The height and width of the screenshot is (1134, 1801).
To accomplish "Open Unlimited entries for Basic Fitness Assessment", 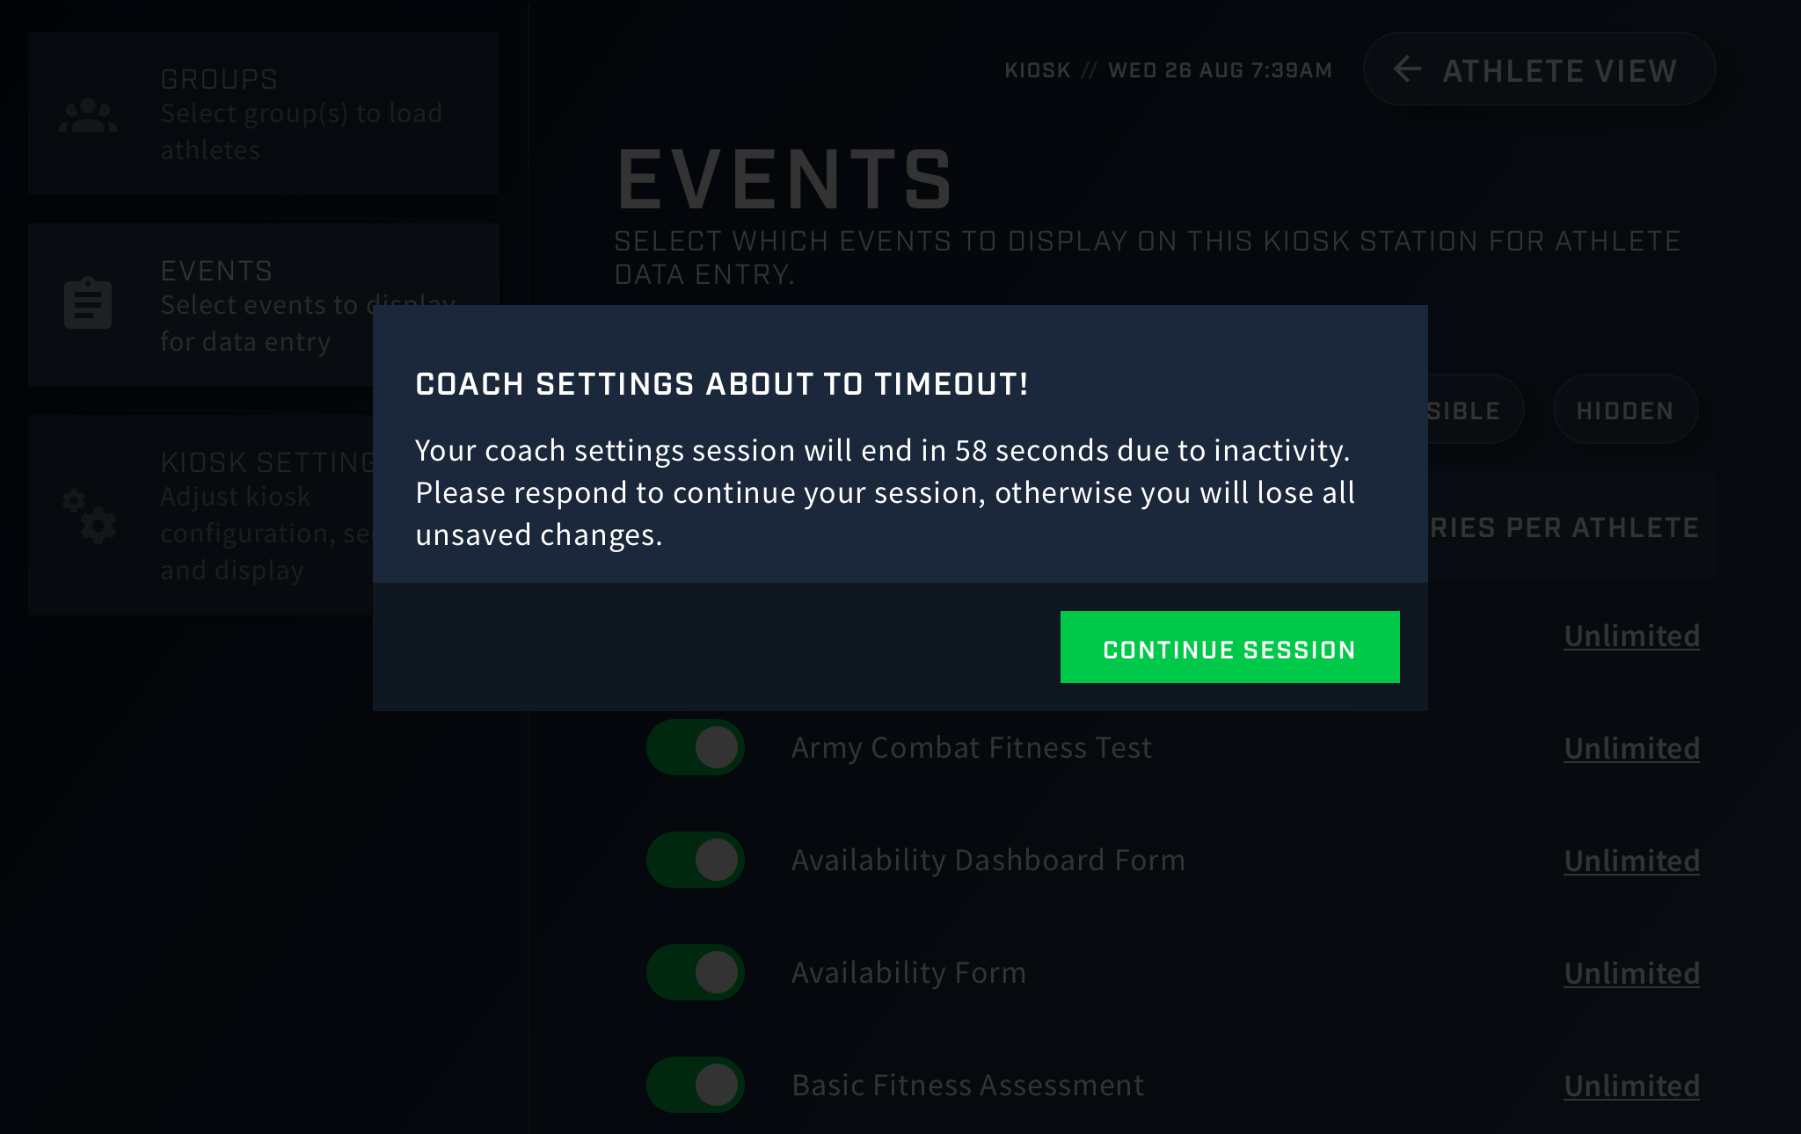I will coord(1631,1086).
